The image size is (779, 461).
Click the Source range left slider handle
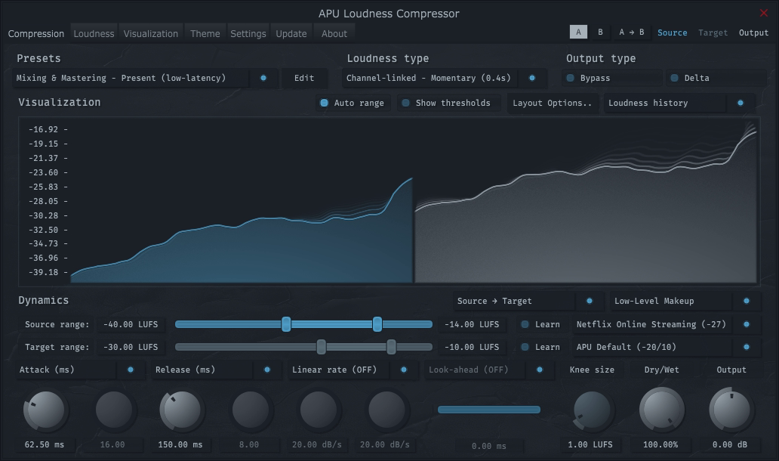[x=286, y=324]
